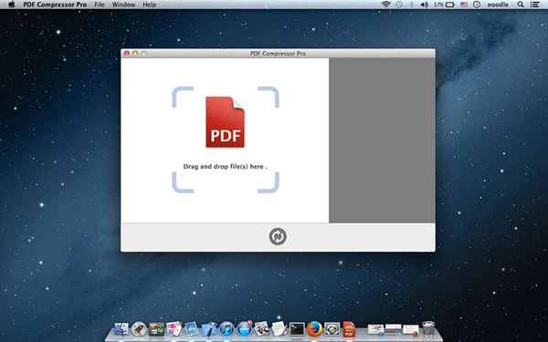This screenshot has width=548, height=342.
Task: Click the gray preview panel
Action: pos(382,140)
